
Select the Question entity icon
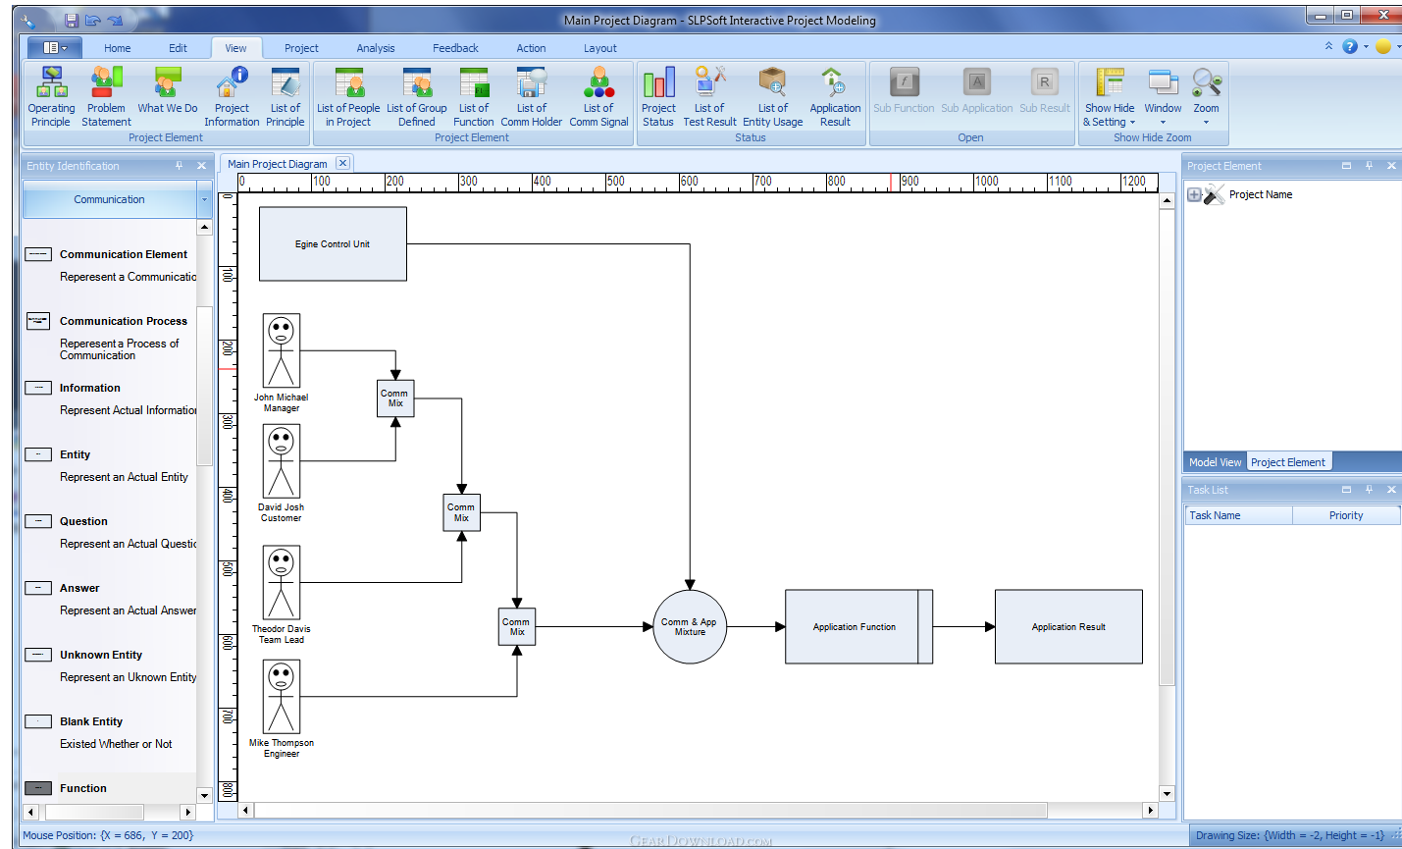(38, 521)
